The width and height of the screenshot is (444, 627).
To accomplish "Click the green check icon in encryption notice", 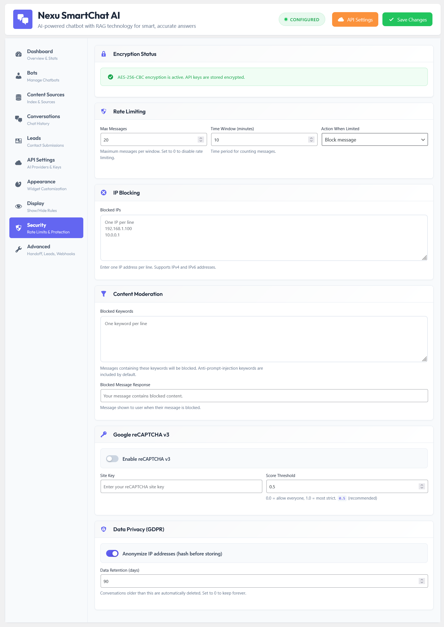I will (111, 77).
